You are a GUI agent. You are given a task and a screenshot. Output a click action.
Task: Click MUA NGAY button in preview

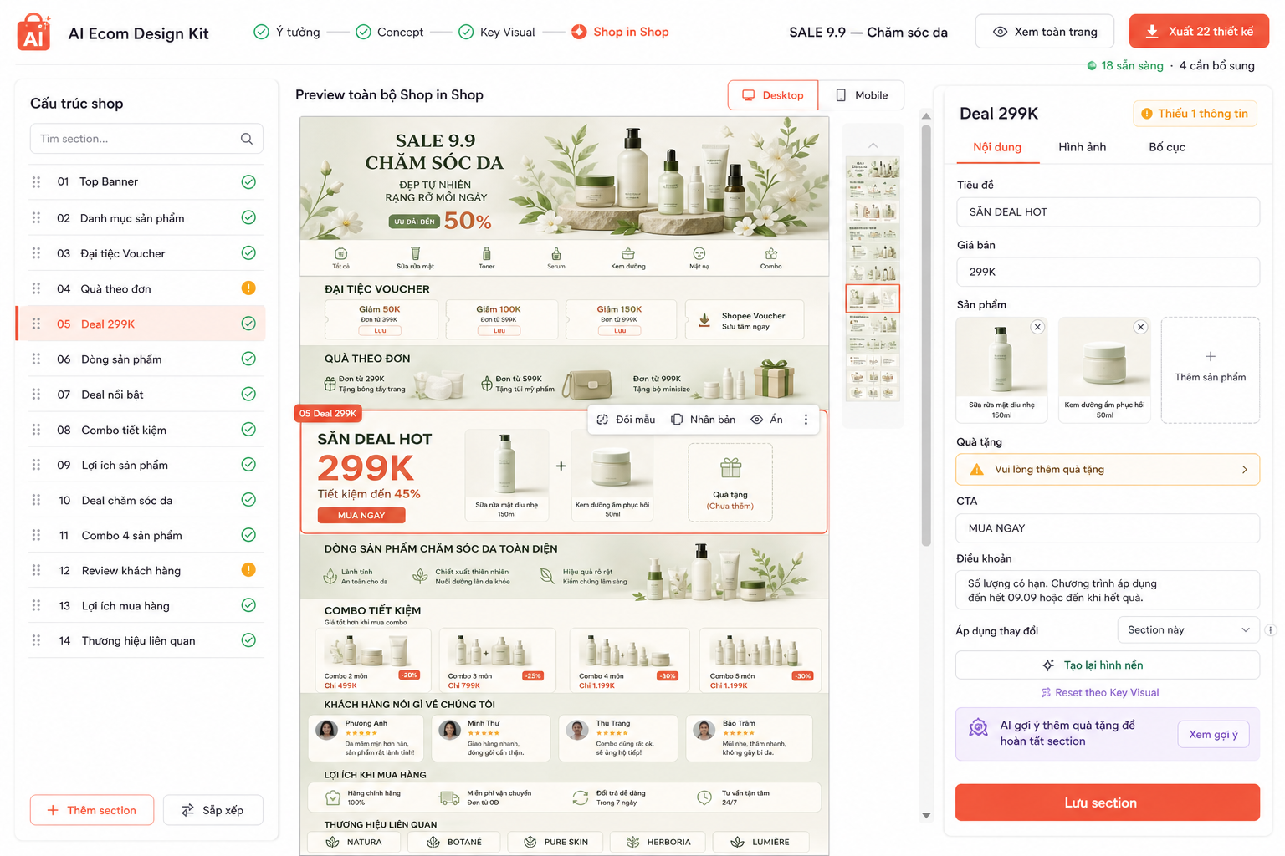[361, 516]
